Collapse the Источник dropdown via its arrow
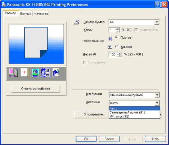The image size is (169, 145). point(157,103)
